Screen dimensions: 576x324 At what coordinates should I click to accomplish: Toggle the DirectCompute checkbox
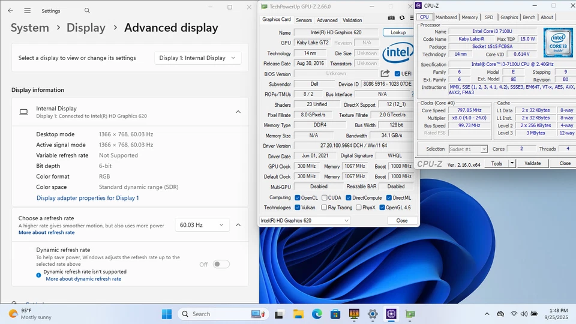[349, 197]
